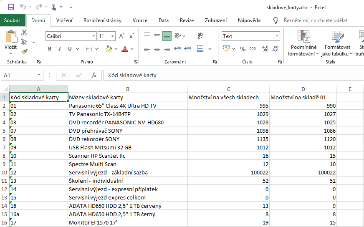364x227 pixels.
Task: Switch to Rozložení stránky tab
Action: point(102,20)
